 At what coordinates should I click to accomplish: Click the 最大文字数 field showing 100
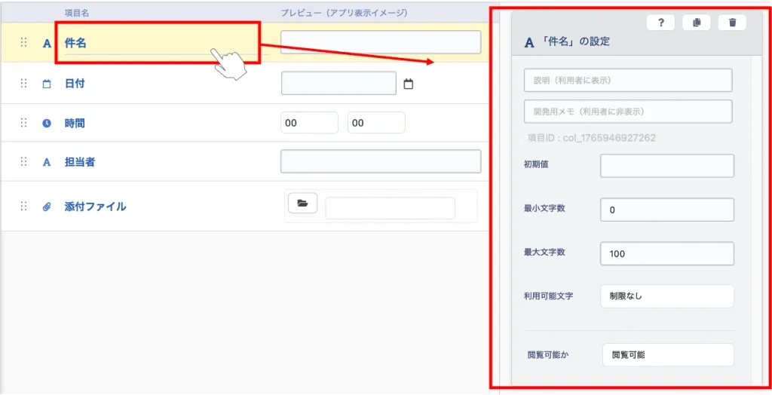666,253
